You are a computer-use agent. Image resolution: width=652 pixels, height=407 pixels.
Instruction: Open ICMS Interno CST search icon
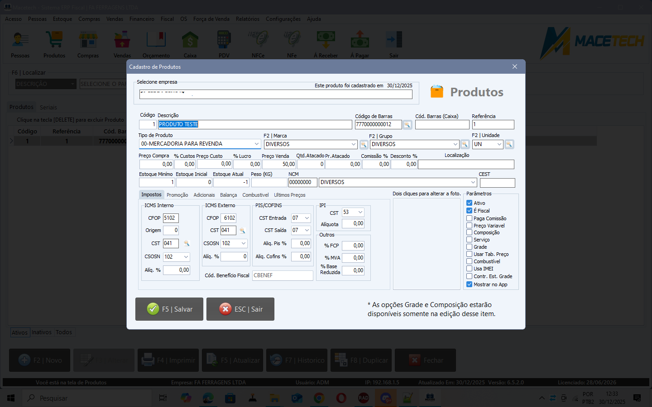[x=186, y=244]
